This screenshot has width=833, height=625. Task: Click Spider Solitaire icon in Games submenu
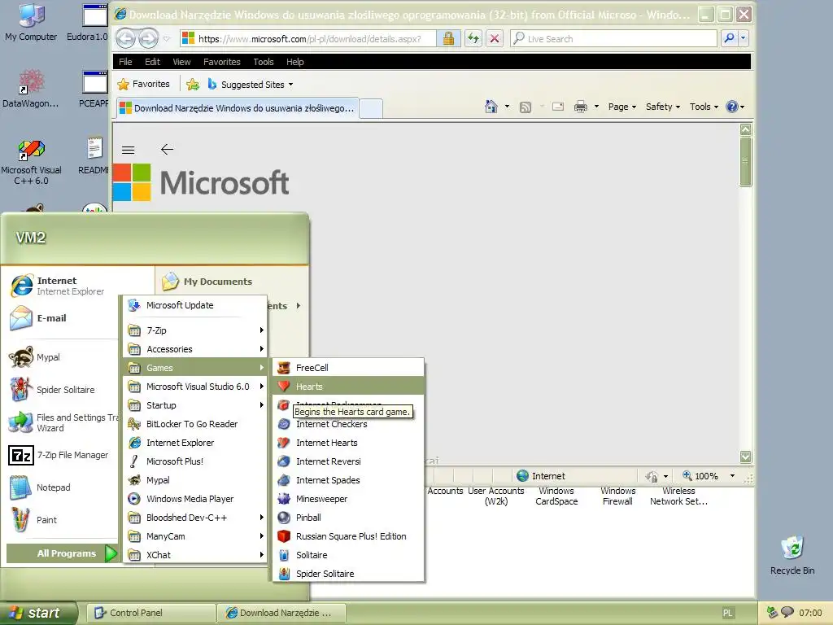[284, 574]
